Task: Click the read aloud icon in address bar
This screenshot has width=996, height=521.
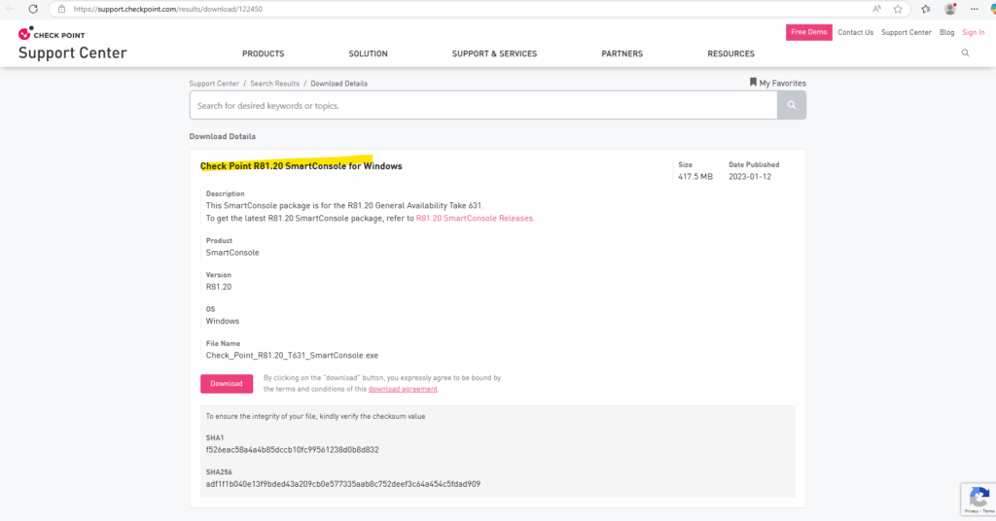Action: point(876,9)
